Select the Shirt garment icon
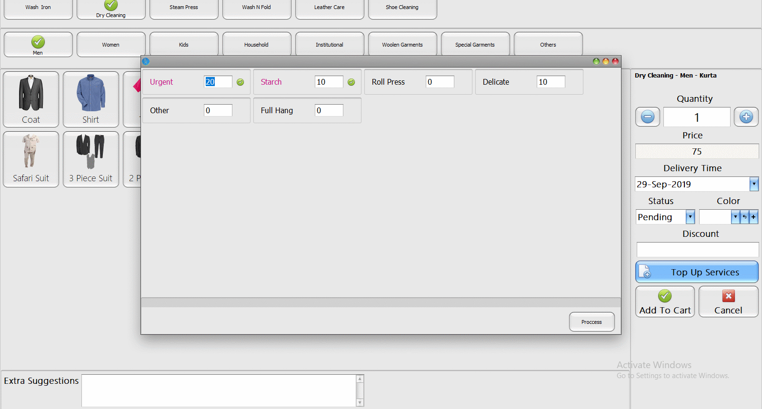Viewport: 762px width, 409px height. (x=90, y=99)
